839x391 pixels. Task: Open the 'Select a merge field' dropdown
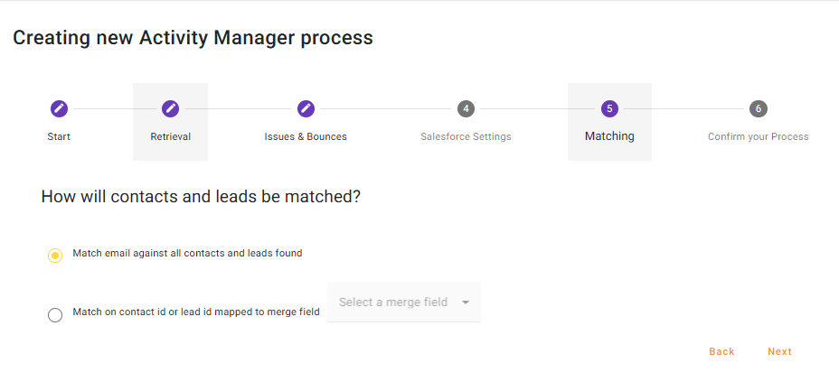click(393, 303)
